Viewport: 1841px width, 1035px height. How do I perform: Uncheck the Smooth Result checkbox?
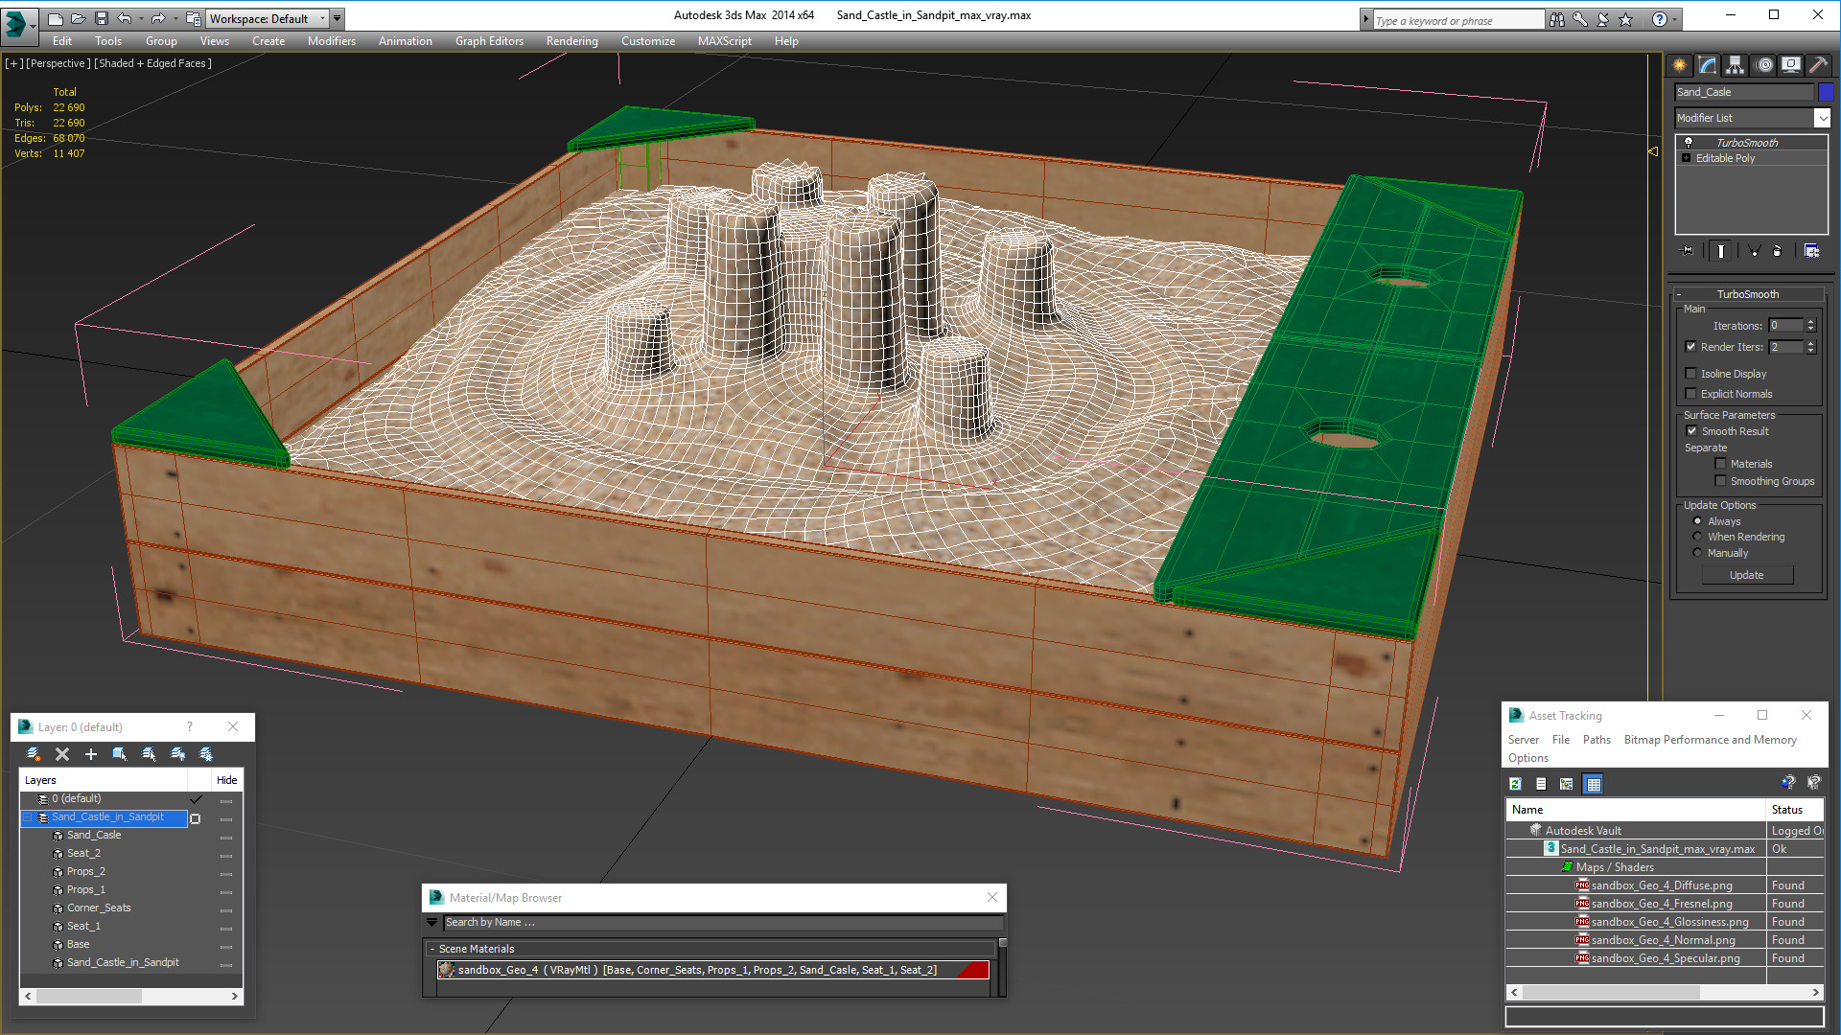[x=1691, y=431]
